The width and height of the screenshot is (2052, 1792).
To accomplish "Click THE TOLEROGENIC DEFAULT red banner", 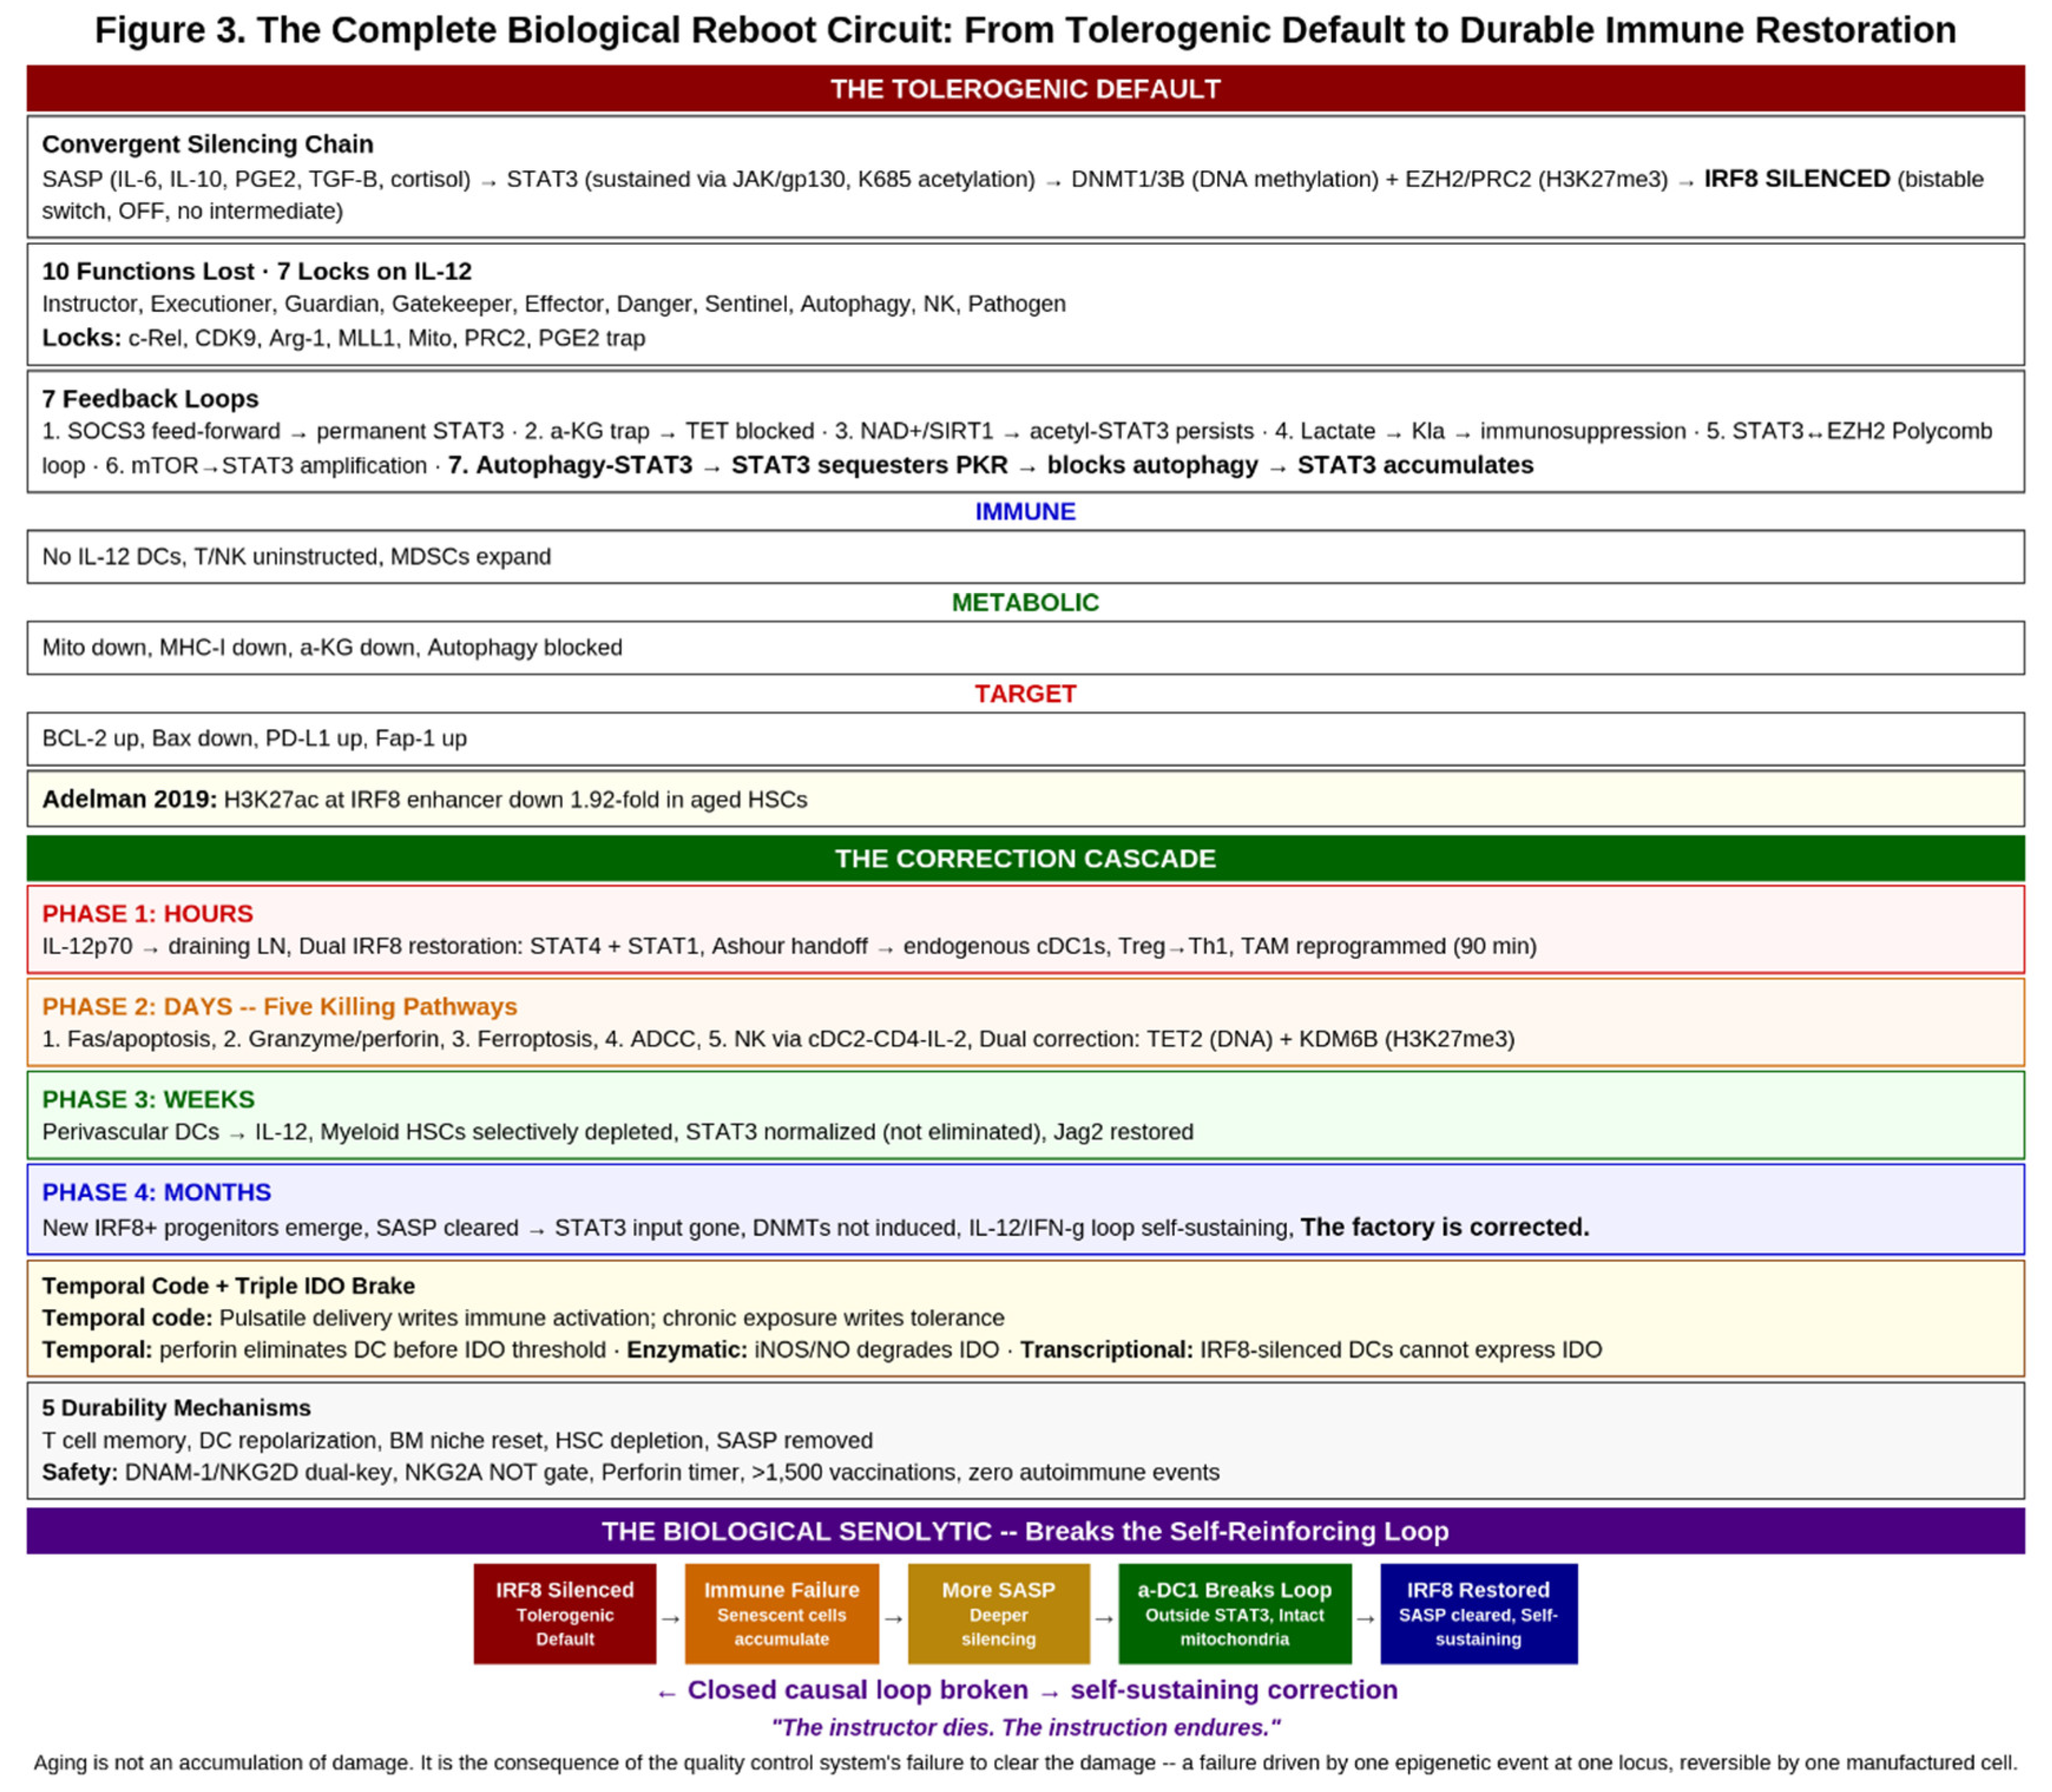I will (x=1026, y=89).
